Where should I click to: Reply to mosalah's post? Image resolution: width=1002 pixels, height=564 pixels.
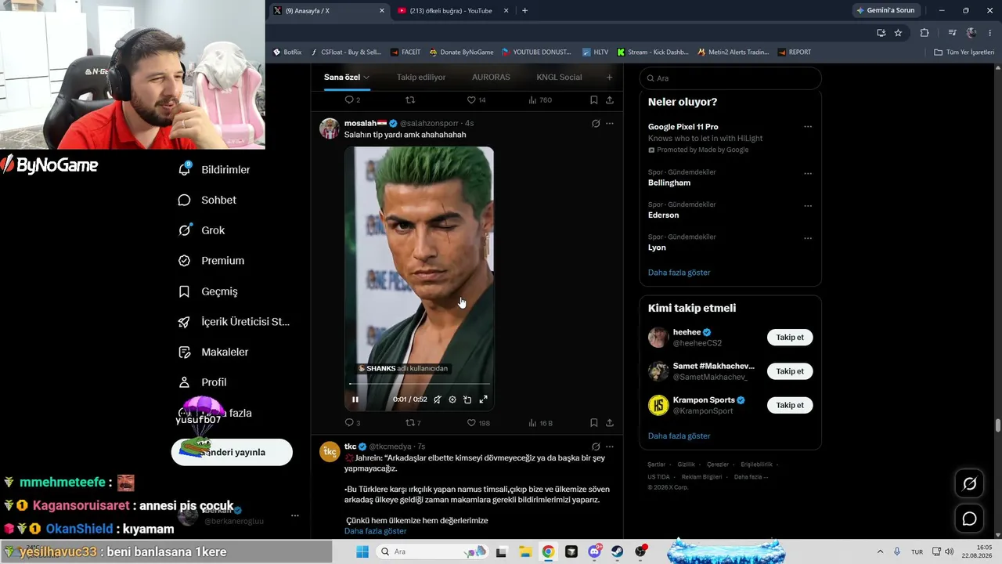[x=349, y=423]
